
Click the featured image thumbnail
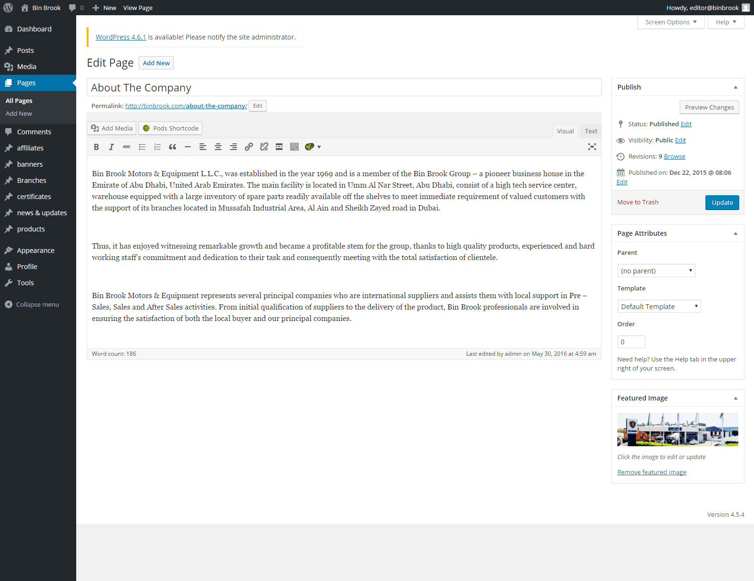[677, 430]
